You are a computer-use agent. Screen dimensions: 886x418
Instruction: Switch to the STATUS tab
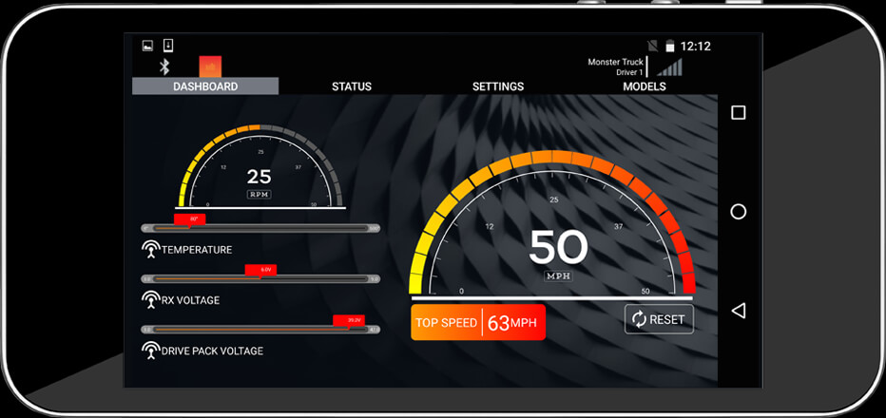pos(352,86)
